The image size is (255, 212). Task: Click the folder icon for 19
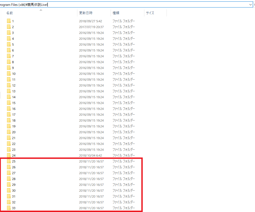click(9, 126)
